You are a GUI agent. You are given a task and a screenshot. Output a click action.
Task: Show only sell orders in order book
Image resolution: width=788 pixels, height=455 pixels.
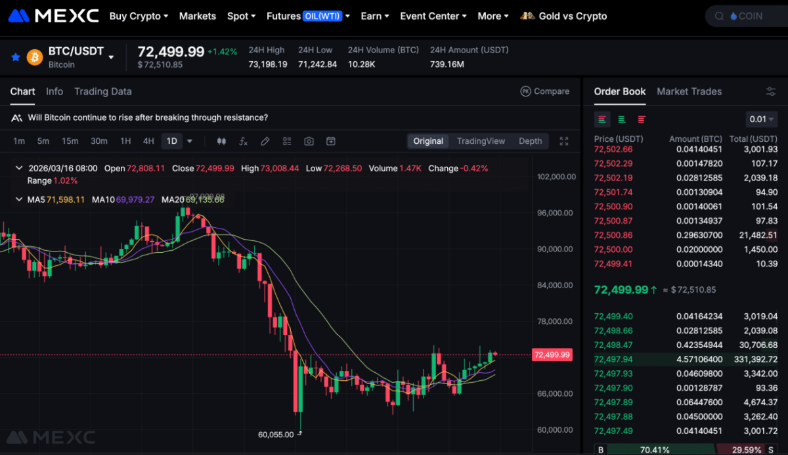640,119
